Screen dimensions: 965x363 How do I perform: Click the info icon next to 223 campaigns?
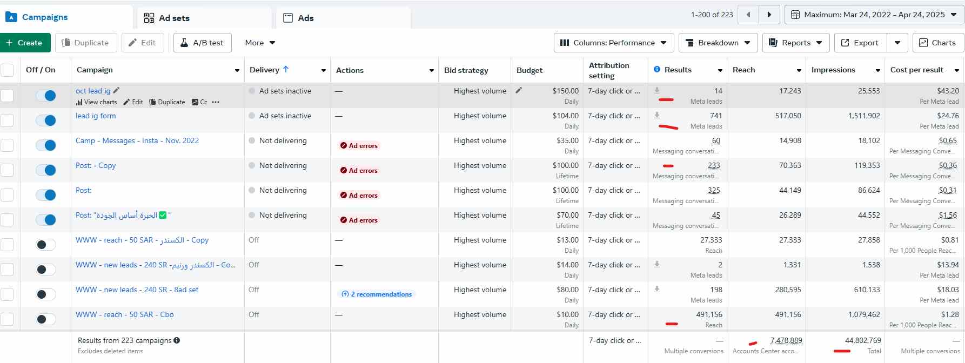[x=177, y=340]
